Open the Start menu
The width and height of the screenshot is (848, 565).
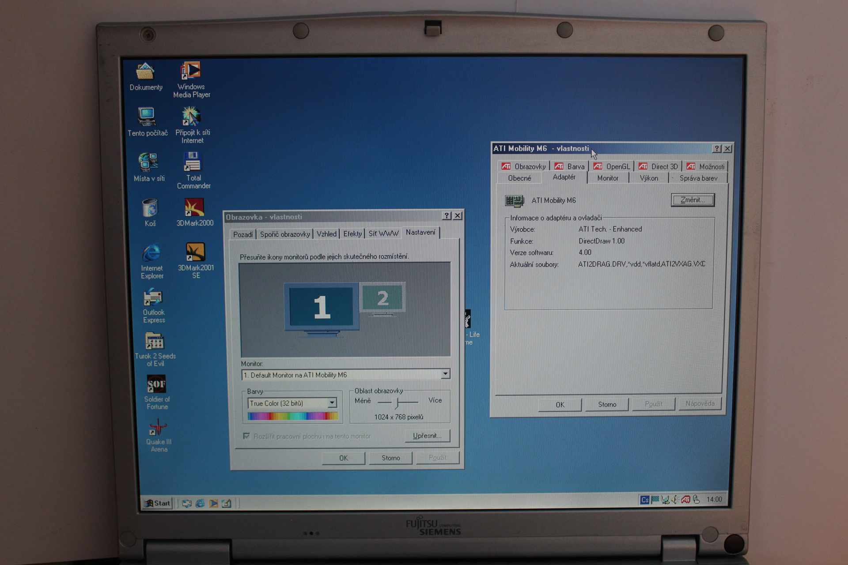point(157,503)
